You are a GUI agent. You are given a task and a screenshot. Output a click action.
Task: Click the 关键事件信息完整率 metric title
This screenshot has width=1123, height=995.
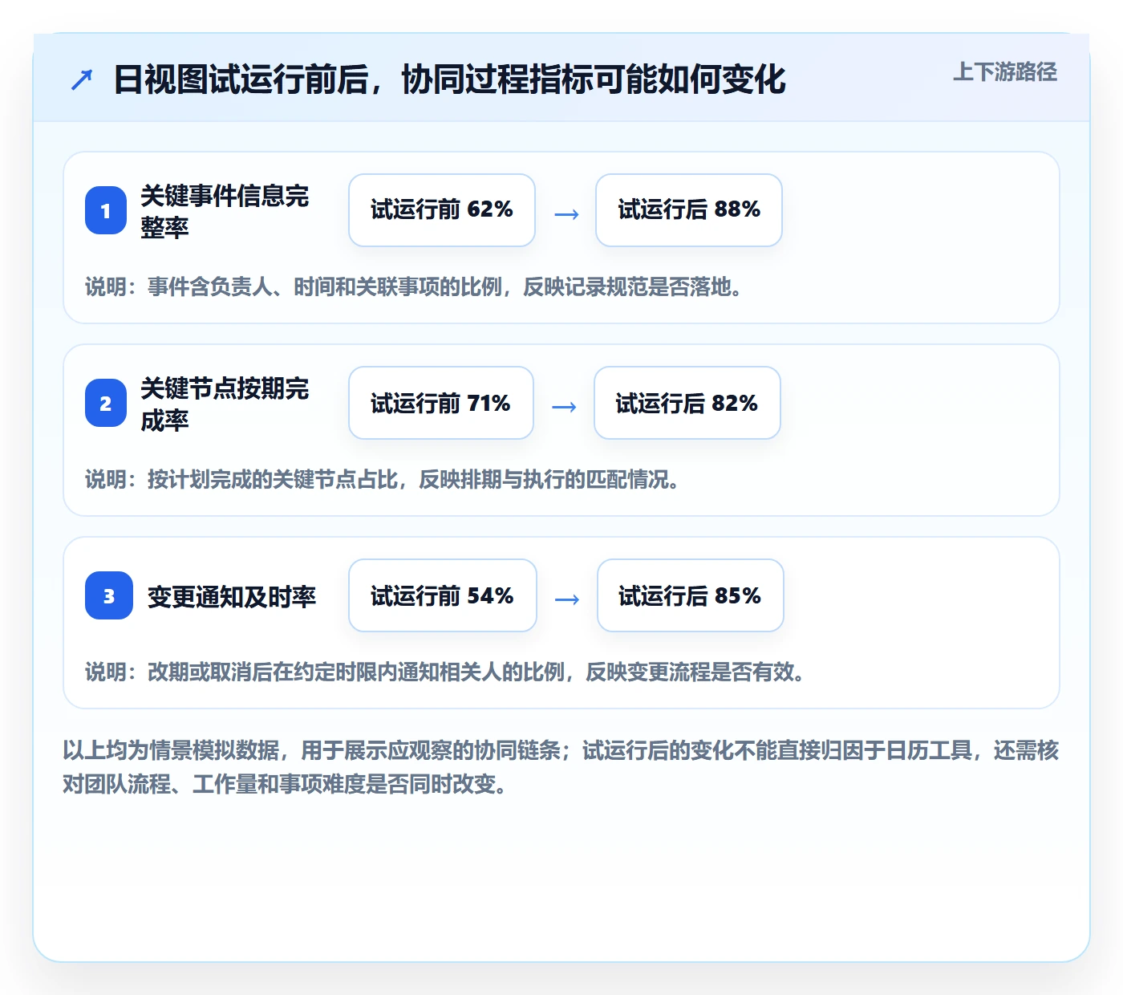coord(225,211)
